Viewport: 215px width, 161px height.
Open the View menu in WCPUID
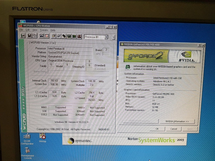[x=35, y=30]
